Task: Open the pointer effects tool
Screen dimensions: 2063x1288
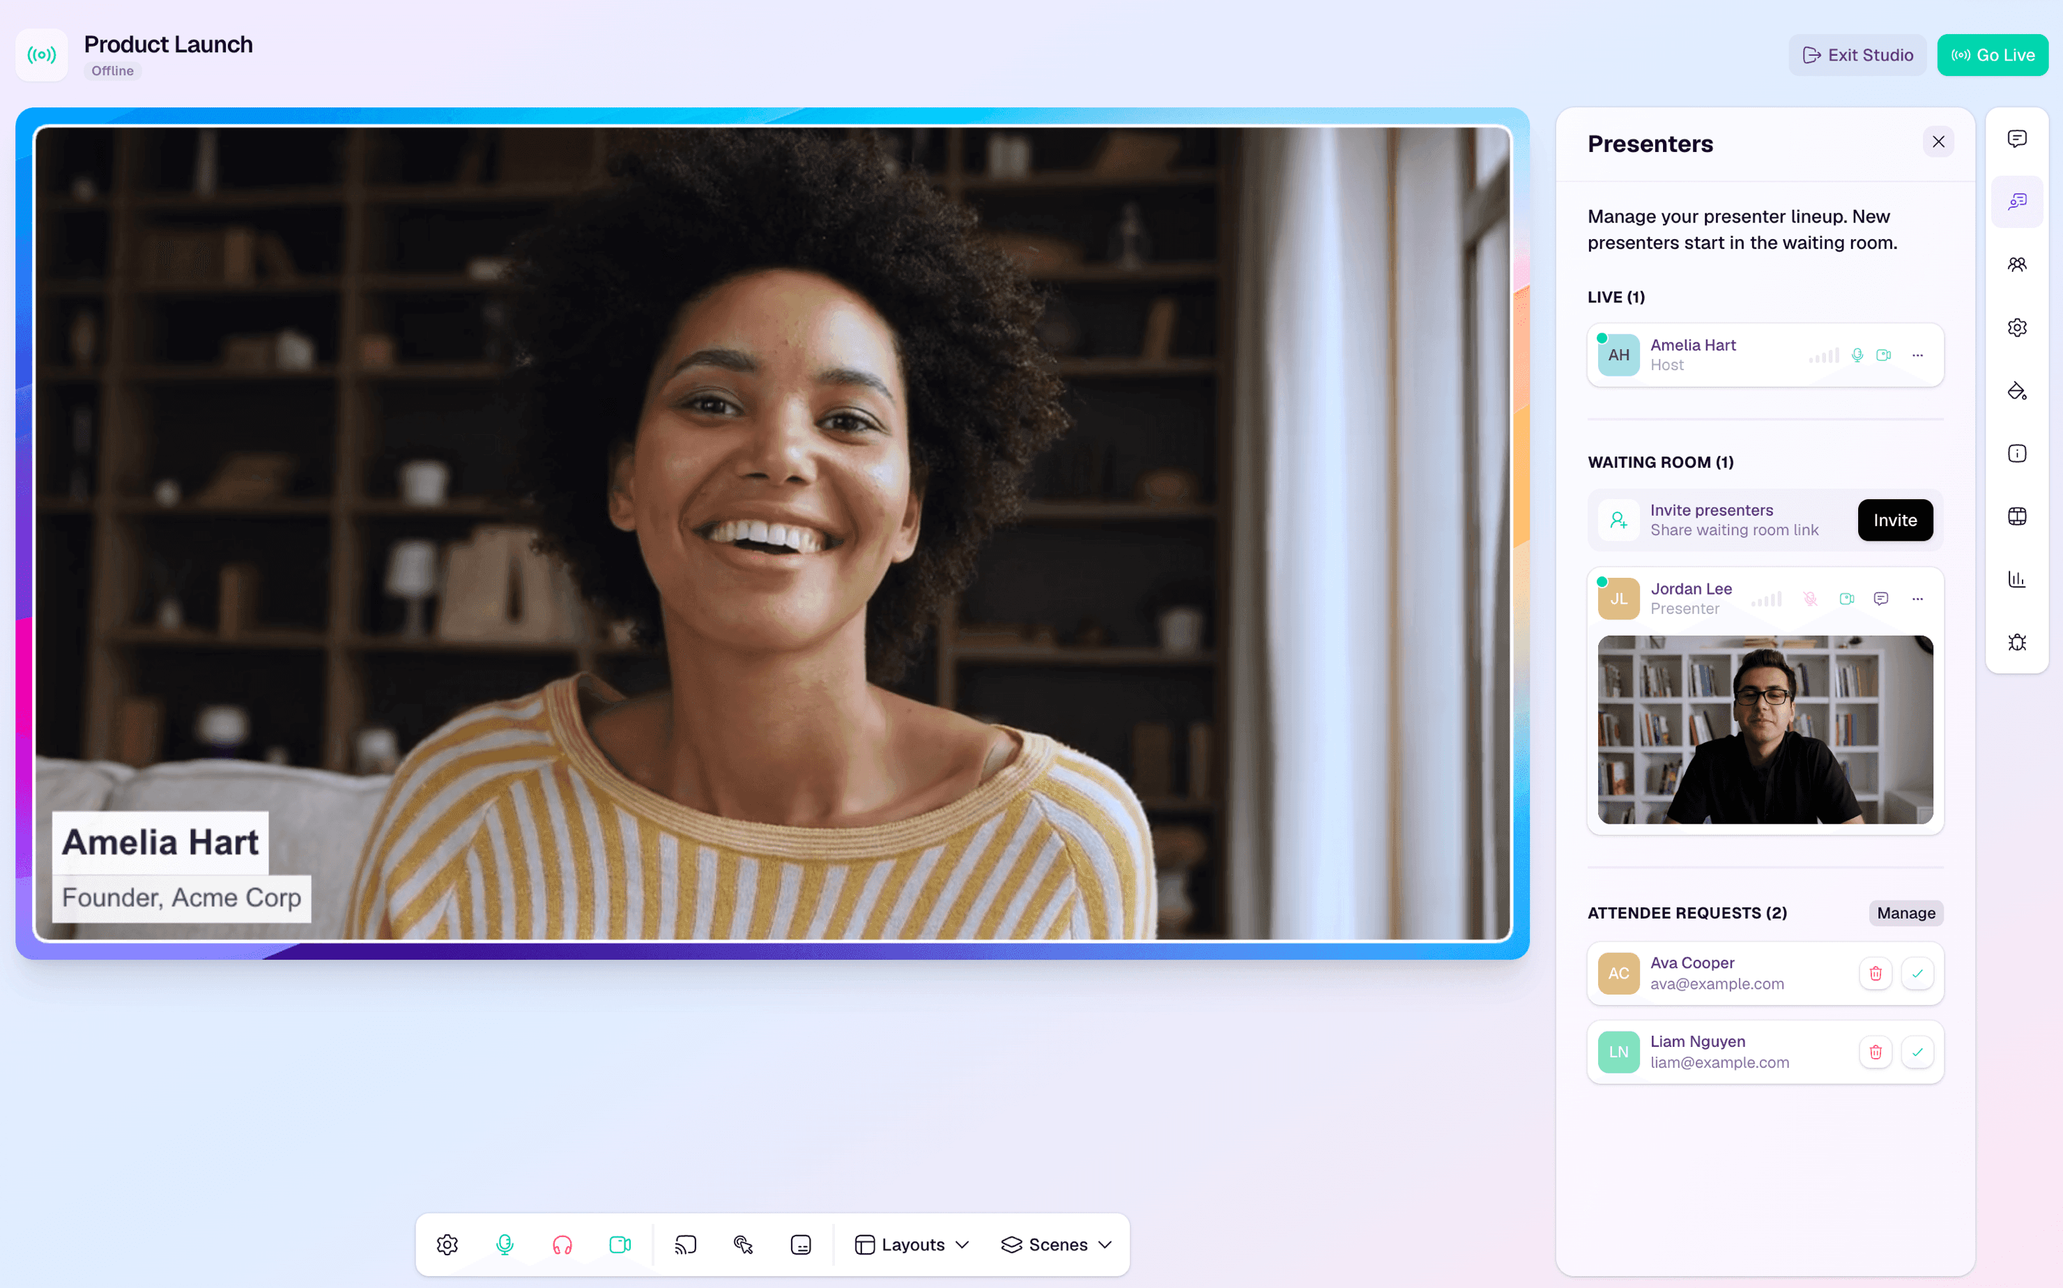Action: tap(744, 1245)
